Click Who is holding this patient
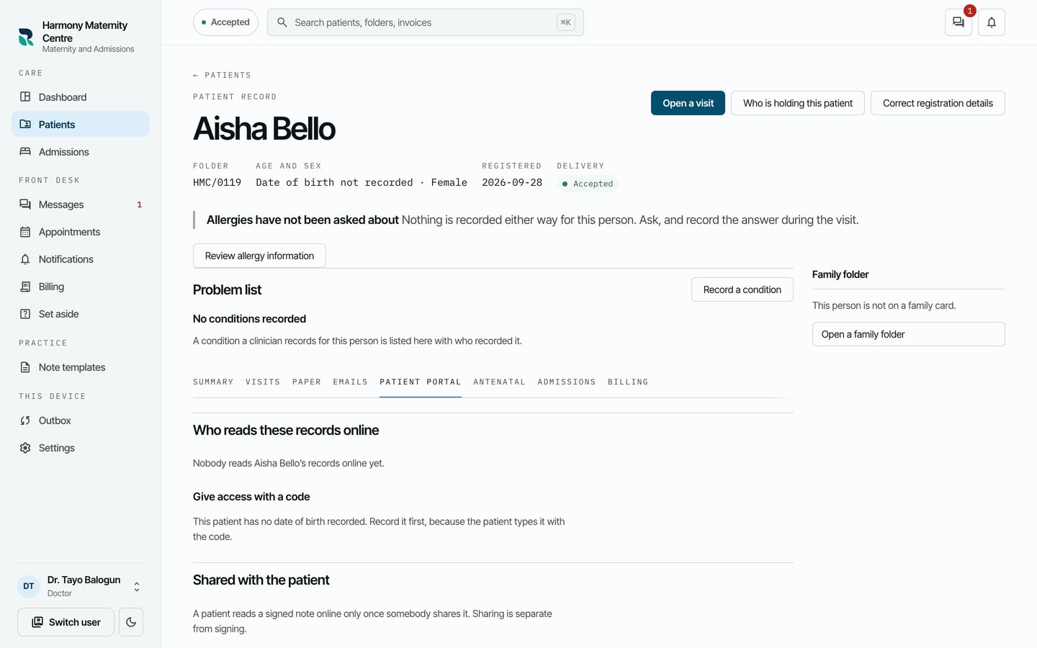This screenshot has width=1037, height=648. (x=798, y=103)
